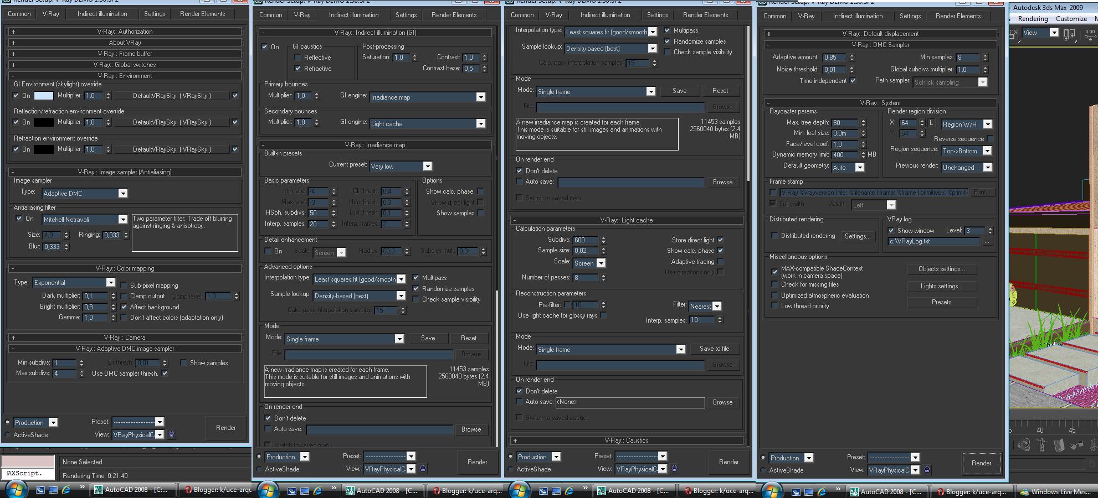
Task: Uncheck Store direct light
Action: [720, 240]
